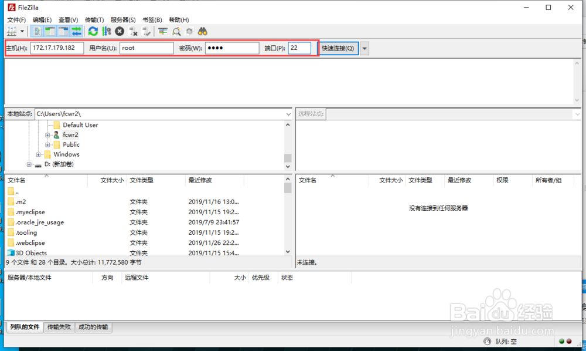Click the local tree scrollbar thumb

coord(288,158)
